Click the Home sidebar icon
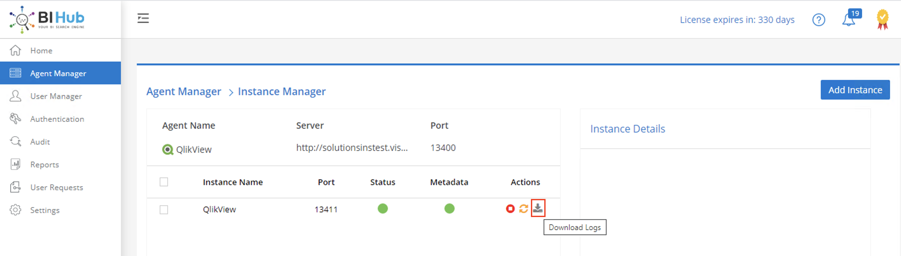Image resolution: width=901 pixels, height=256 pixels. pos(15,51)
